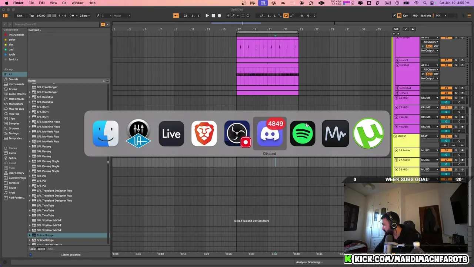The image size is (474, 267).
Task: Select SPL HawkEye first entry
Action: (x=45, y=97)
